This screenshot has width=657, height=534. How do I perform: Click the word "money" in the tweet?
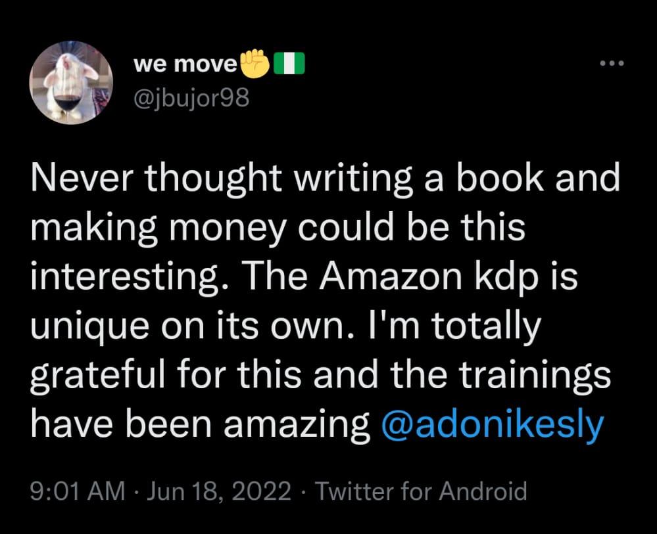[235, 229]
